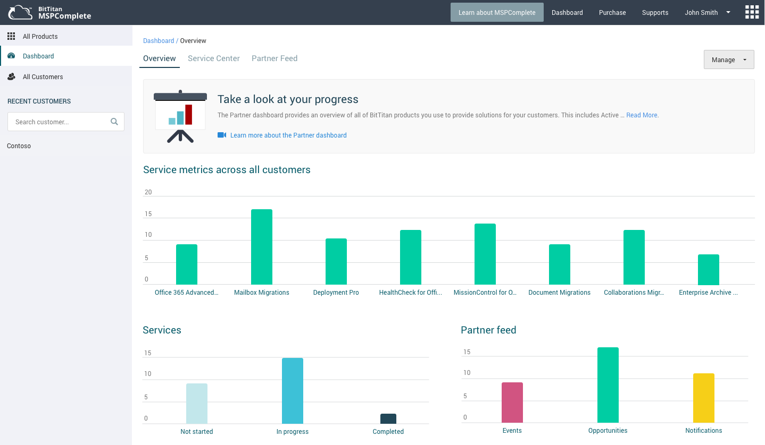Image resolution: width=765 pixels, height=445 pixels.
Task: Open the Manage dropdown button
Action: click(729, 59)
